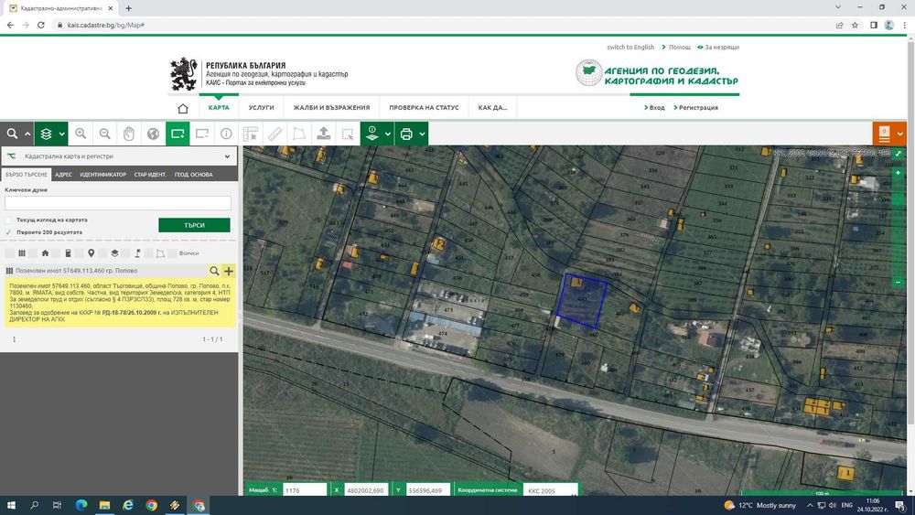Viewport: 915px width, 515px height.
Task: Open File Explorer from the taskbar
Action: pos(104,505)
